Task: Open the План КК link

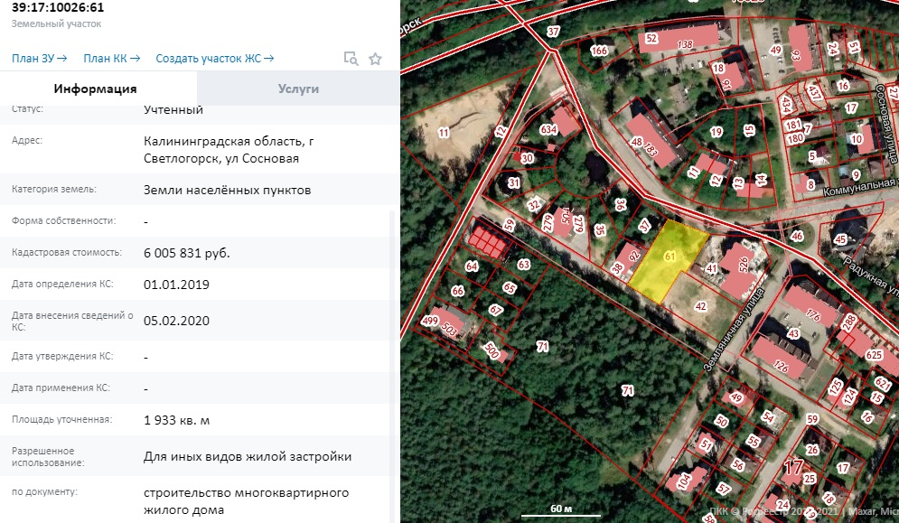Action: 111,58
